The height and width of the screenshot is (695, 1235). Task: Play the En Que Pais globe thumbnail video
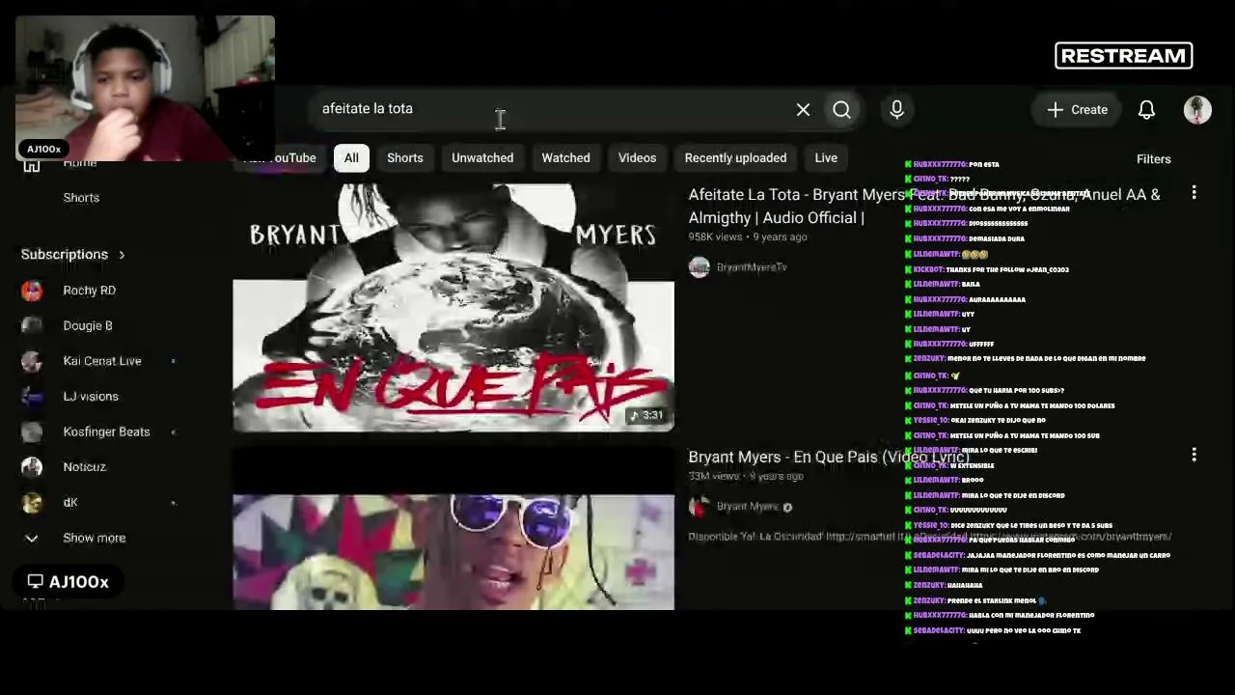tap(453, 307)
